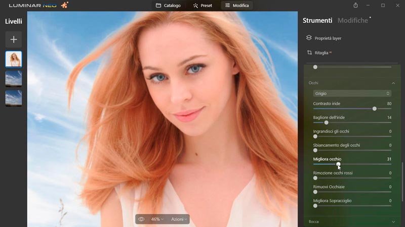Click the Bagliore dell'iride value 14
Viewport: 405px width, 227px height.
[x=389, y=118]
